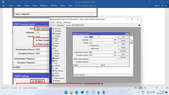169x95 pixels.
Task: Click the Remove button
Action: click(123, 57)
